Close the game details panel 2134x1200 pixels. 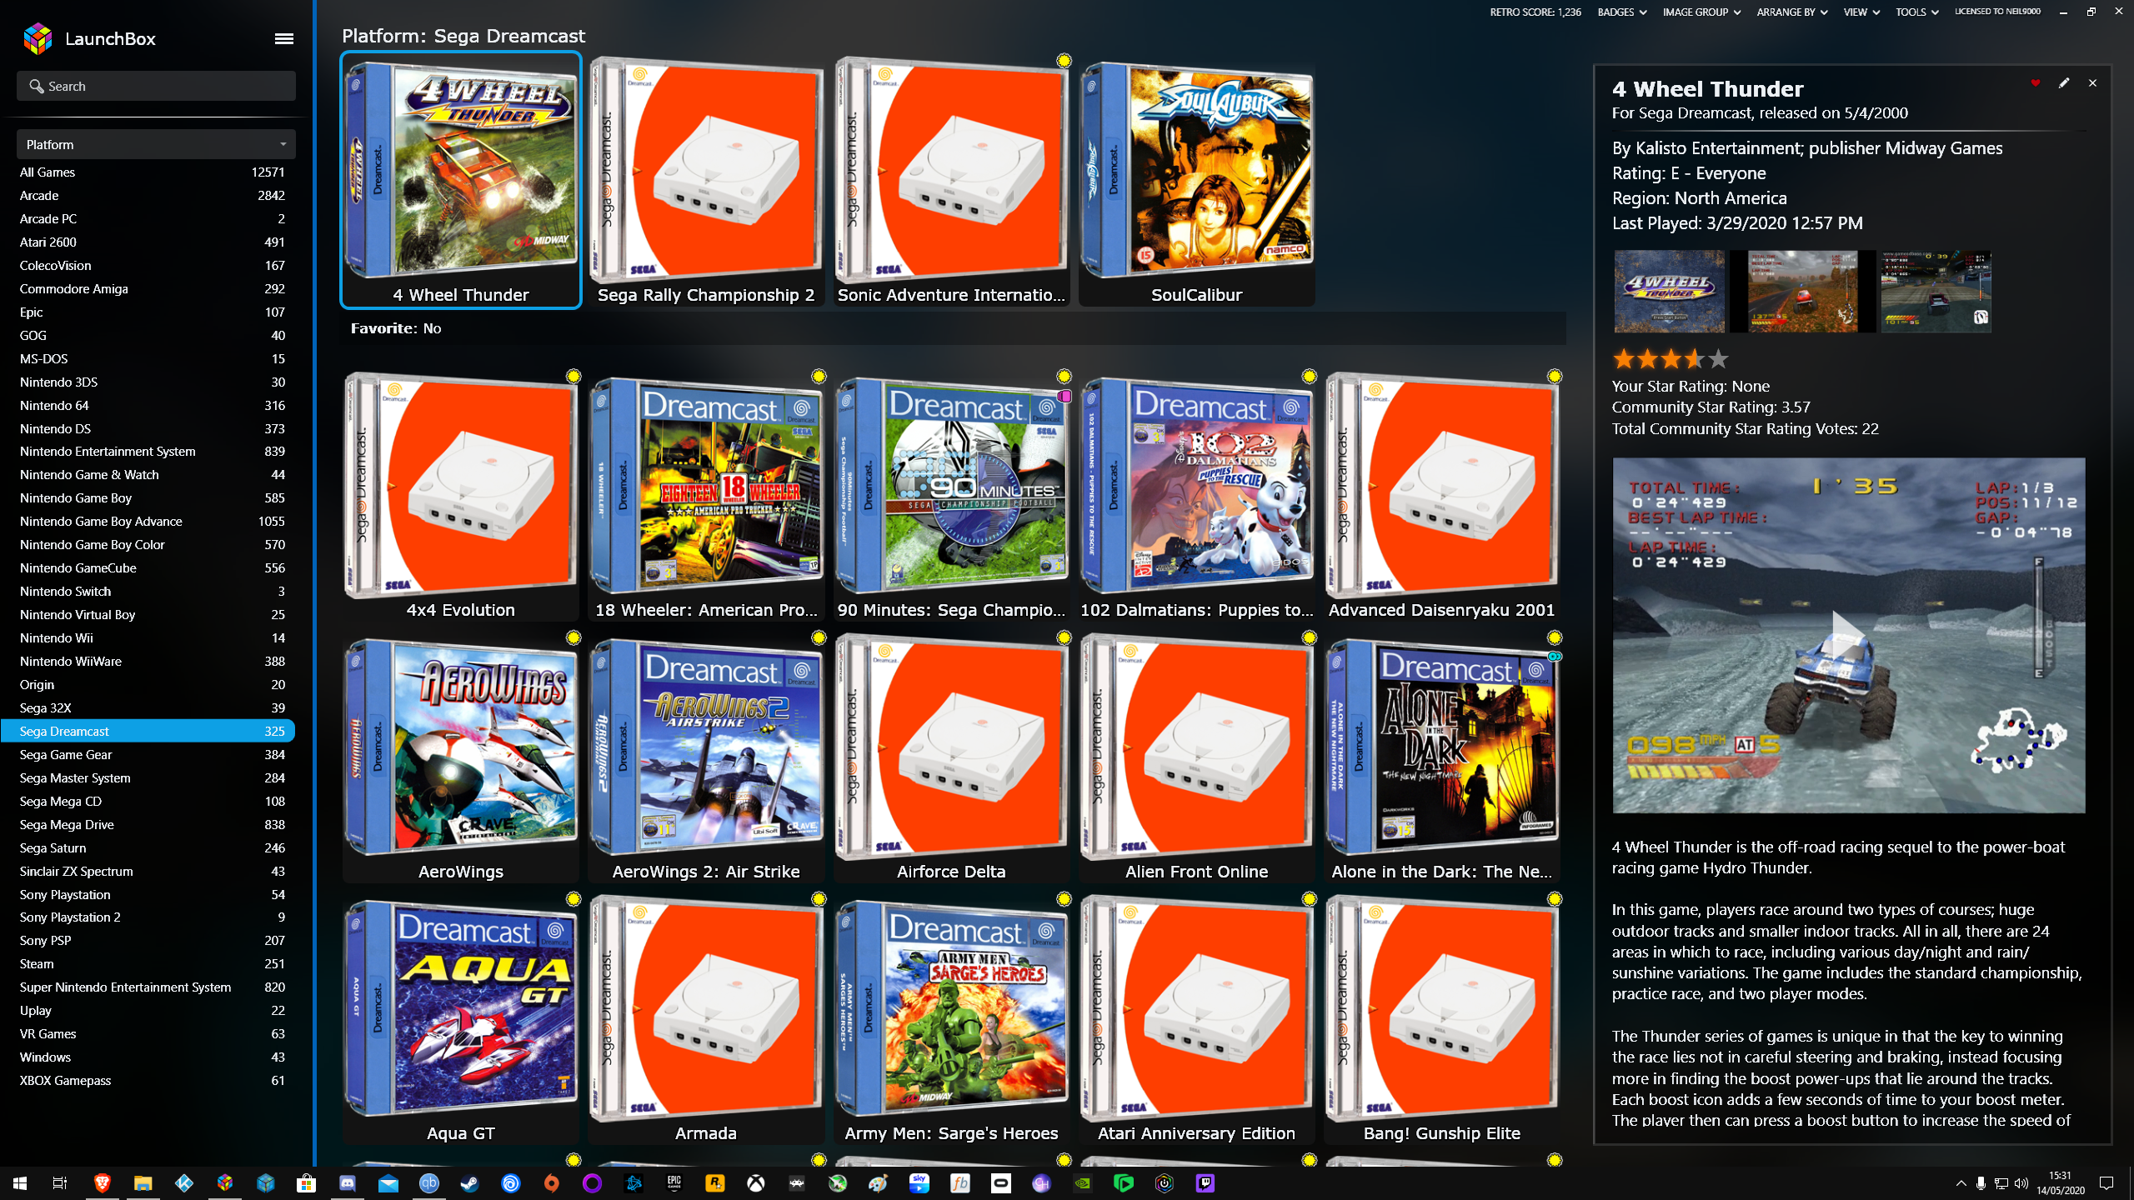(x=2092, y=82)
